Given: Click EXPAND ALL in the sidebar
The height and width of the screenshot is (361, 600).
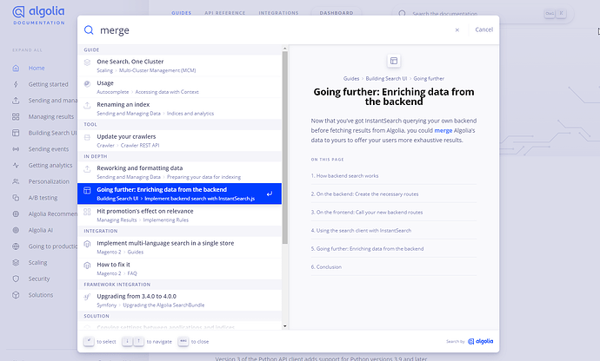Looking at the screenshot, I should tap(27, 50).
